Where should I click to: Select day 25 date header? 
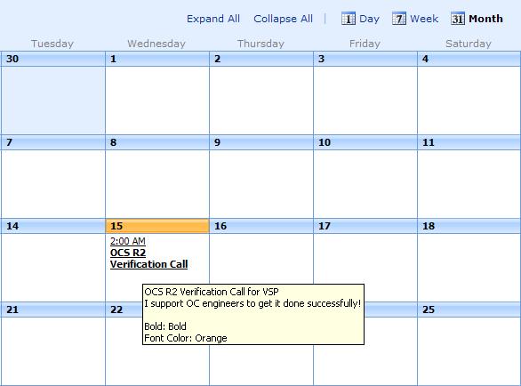[469, 310]
